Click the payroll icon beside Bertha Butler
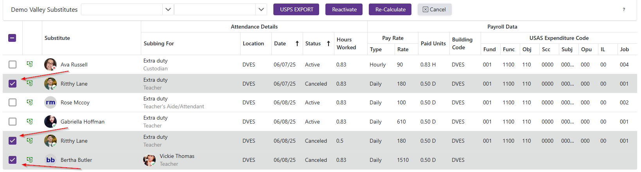 point(30,160)
